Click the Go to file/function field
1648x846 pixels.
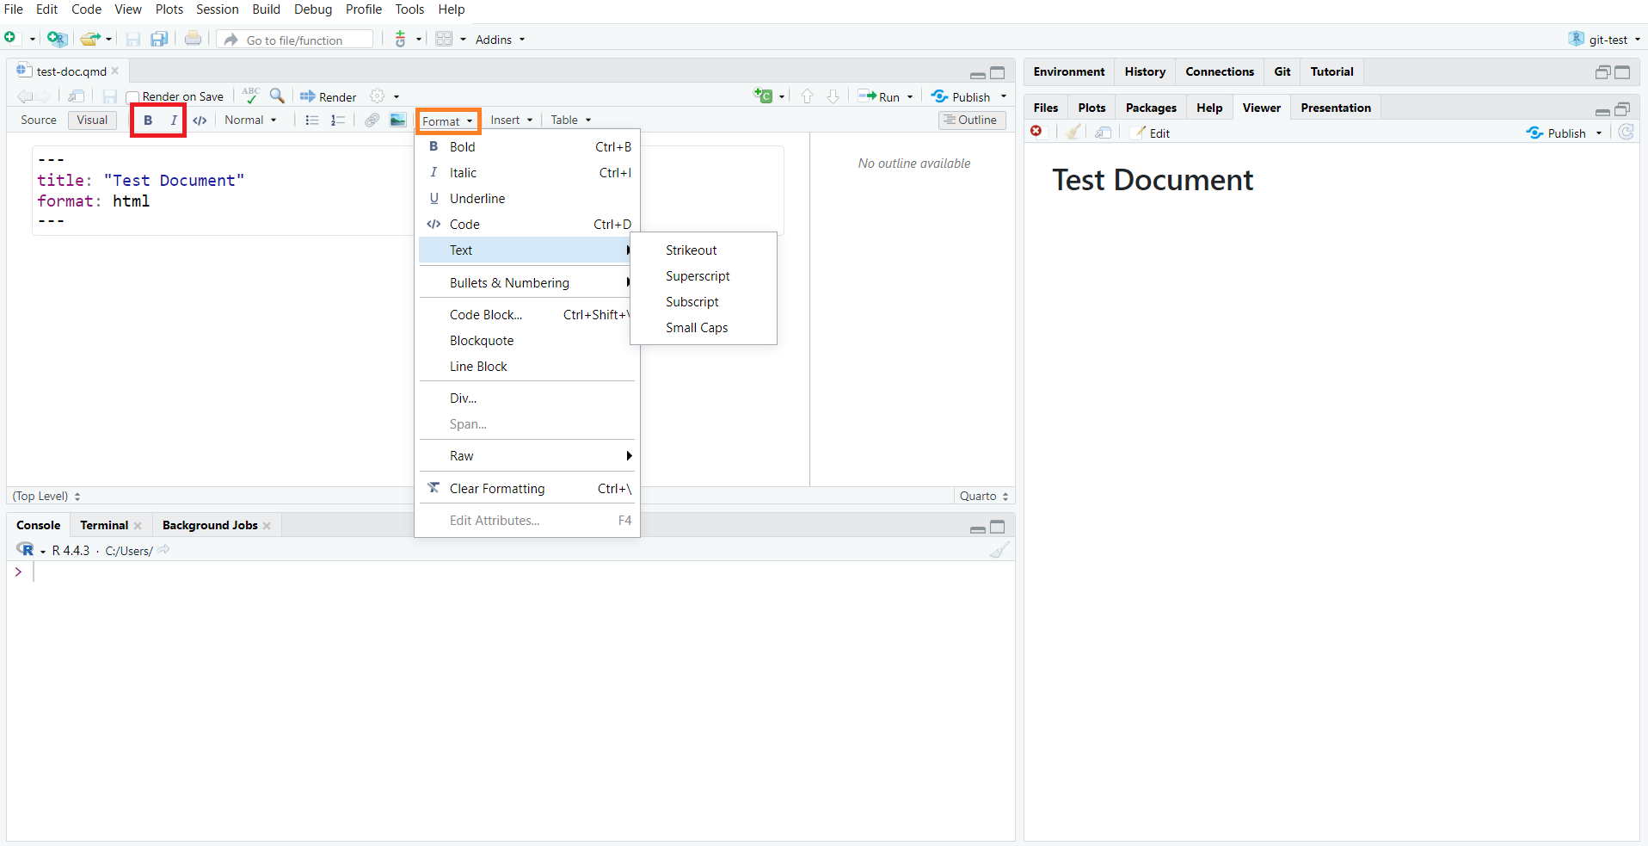[x=295, y=40]
